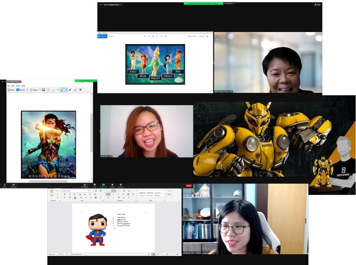
Task: Click Record in the Zoom toolbar
Action: pos(112,185)
